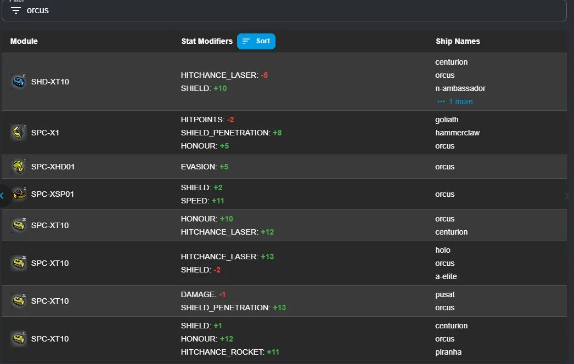Open the SPC-XSP01 module icon
Image resolution: width=574 pixels, height=364 pixels.
tap(19, 194)
